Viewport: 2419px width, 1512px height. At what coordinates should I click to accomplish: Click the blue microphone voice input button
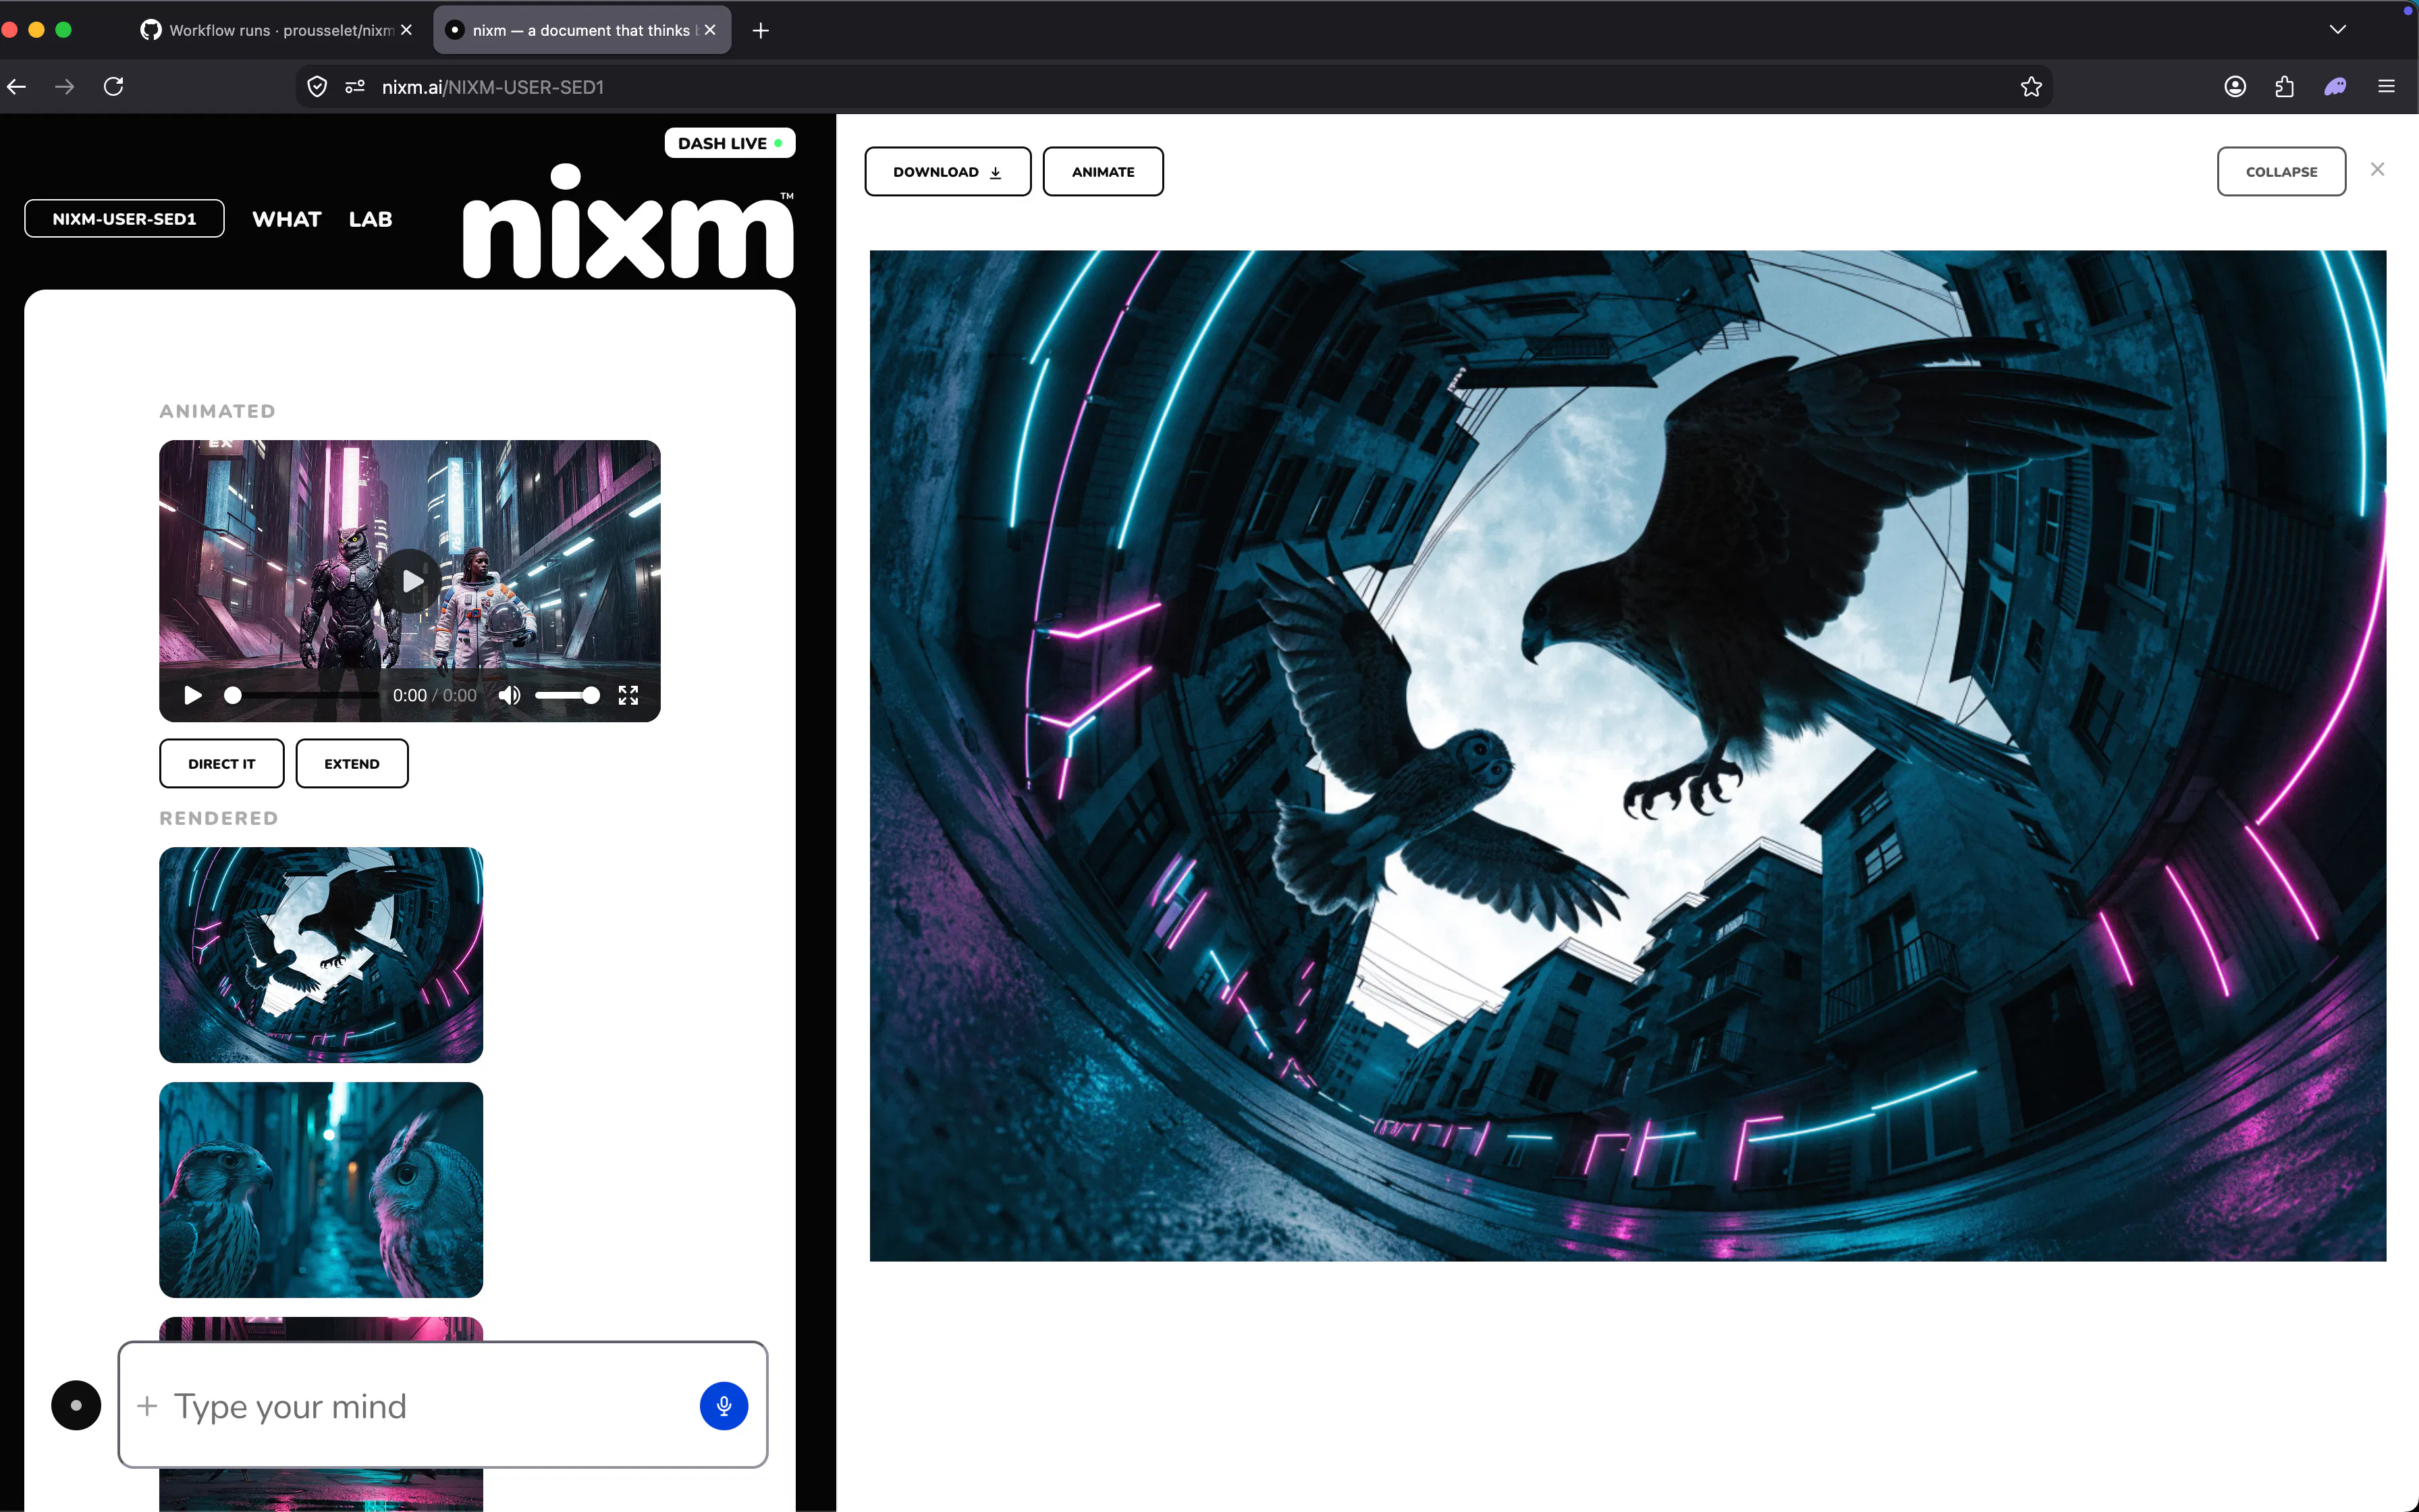[724, 1405]
